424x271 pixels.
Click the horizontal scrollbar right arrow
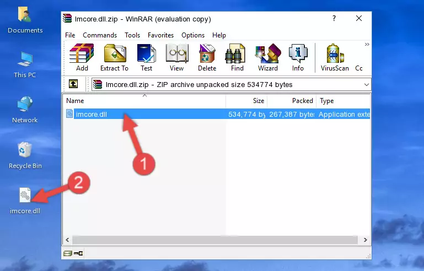(366, 240)
